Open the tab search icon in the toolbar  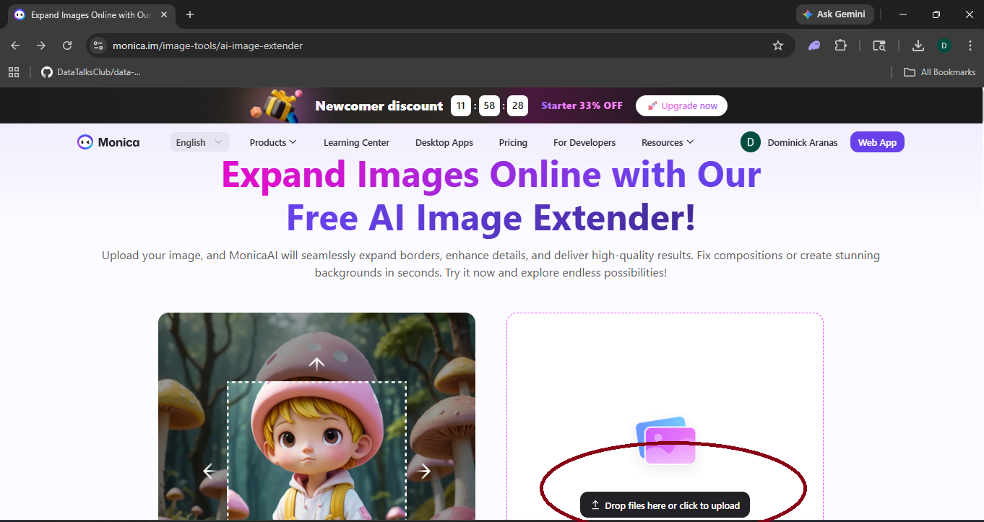click(879, 45)
